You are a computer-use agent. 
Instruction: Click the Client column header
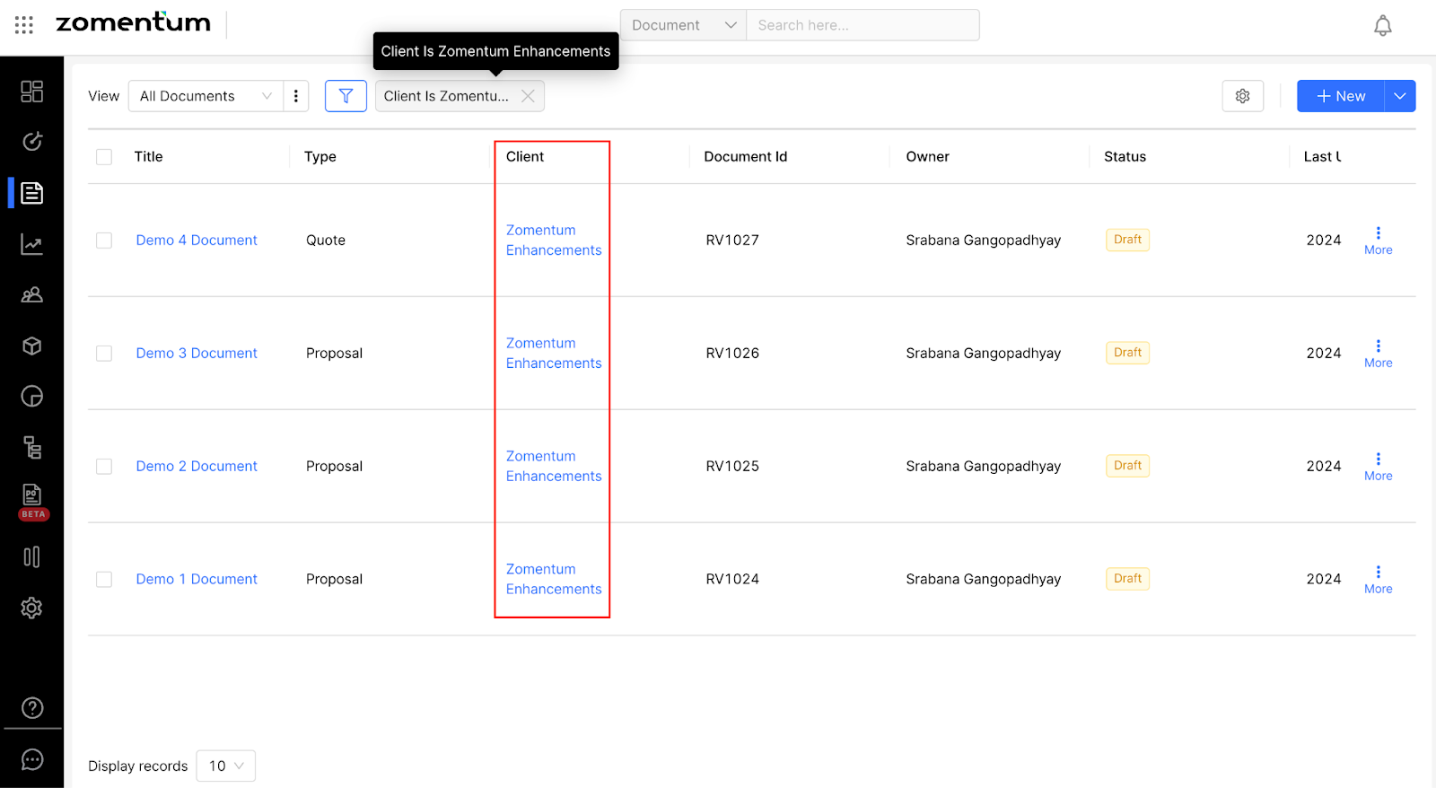tap(525, 157)
